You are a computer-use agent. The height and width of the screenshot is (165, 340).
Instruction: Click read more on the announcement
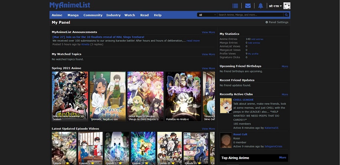pyautogui.click(x=193, y=41)
